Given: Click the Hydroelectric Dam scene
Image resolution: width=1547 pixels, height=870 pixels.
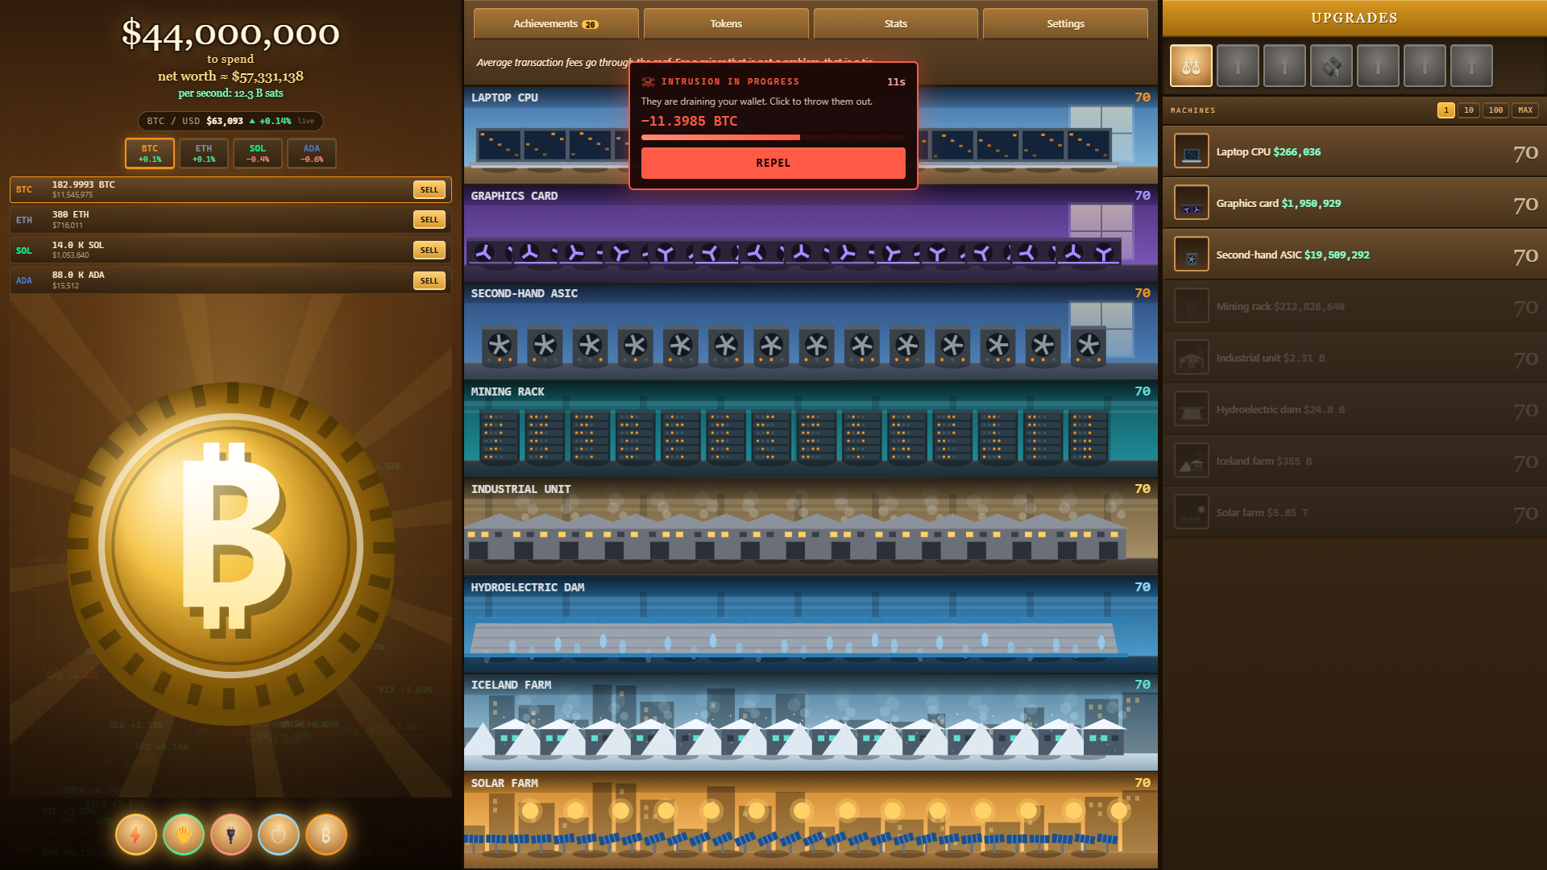Looking at the screenshot, I should coord(811,625).
